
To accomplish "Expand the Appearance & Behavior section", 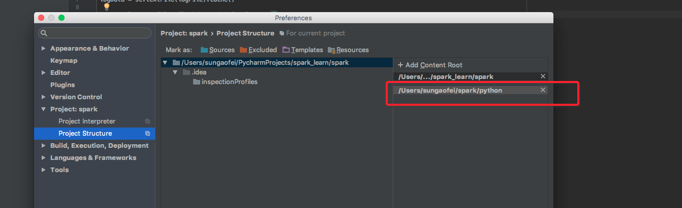I will tap(43, 49).
